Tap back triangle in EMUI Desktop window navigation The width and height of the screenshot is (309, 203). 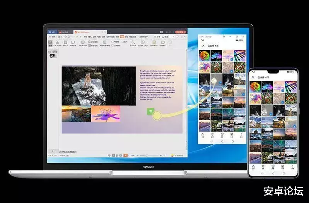[212, 141]
